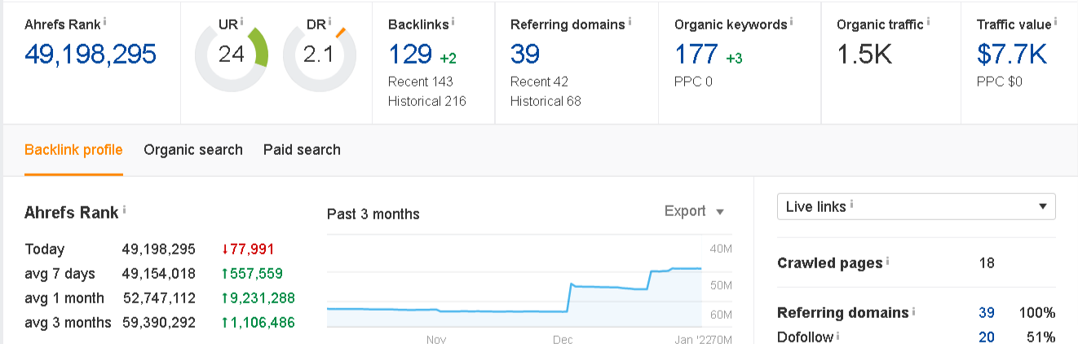Viewport: 1078px width, 344px height.
Task: Open the Backlinks info icon
Action: tap(453, 20)
